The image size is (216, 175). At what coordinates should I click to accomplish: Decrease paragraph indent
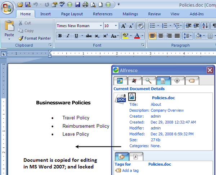point(188,26)
